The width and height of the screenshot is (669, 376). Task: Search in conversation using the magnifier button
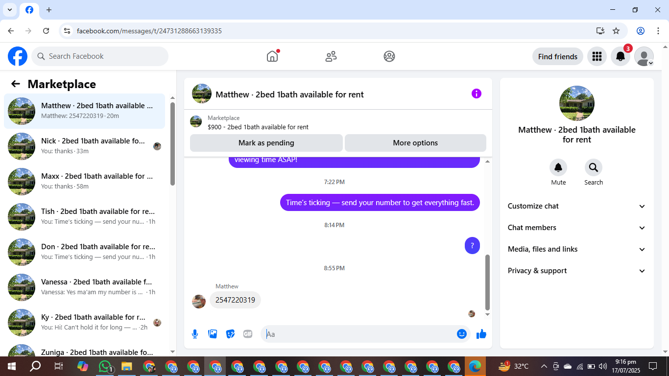(594, 167)
